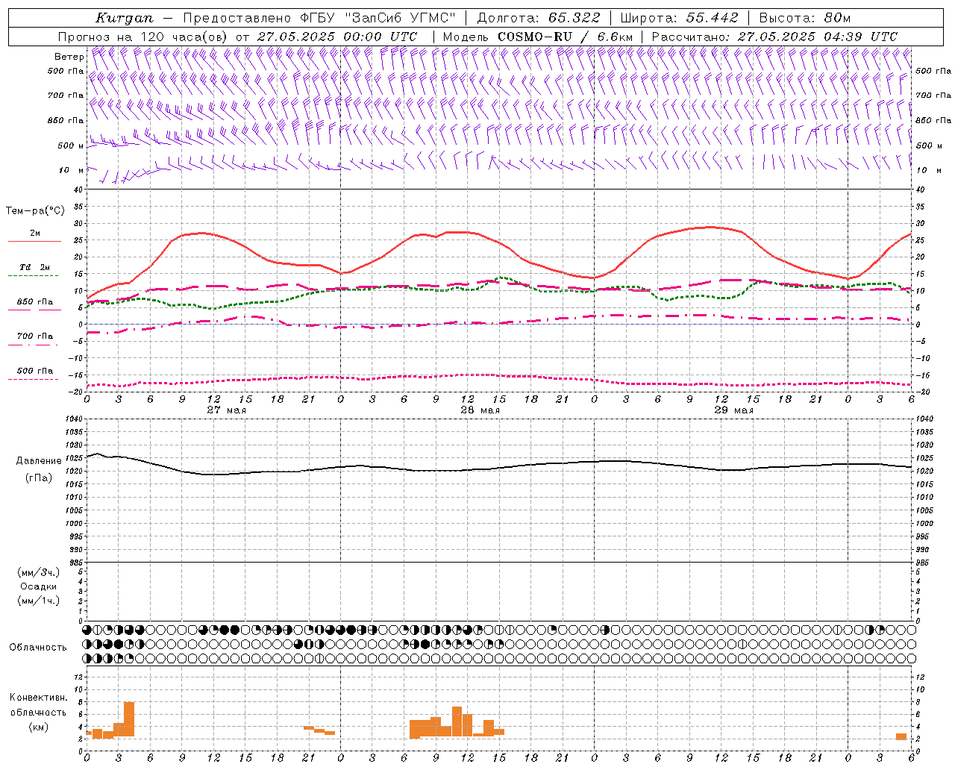955x764 pixels.
Task: Click the left "10 м" wind level label
Action: tap(72, 170)
